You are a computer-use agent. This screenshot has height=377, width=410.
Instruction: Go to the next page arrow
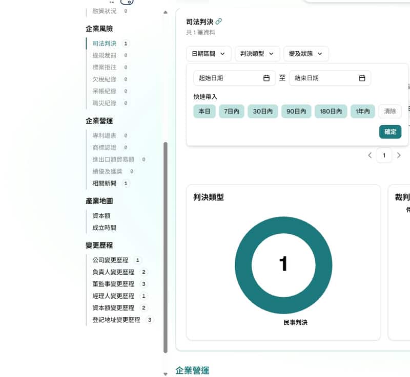[399, 156]
